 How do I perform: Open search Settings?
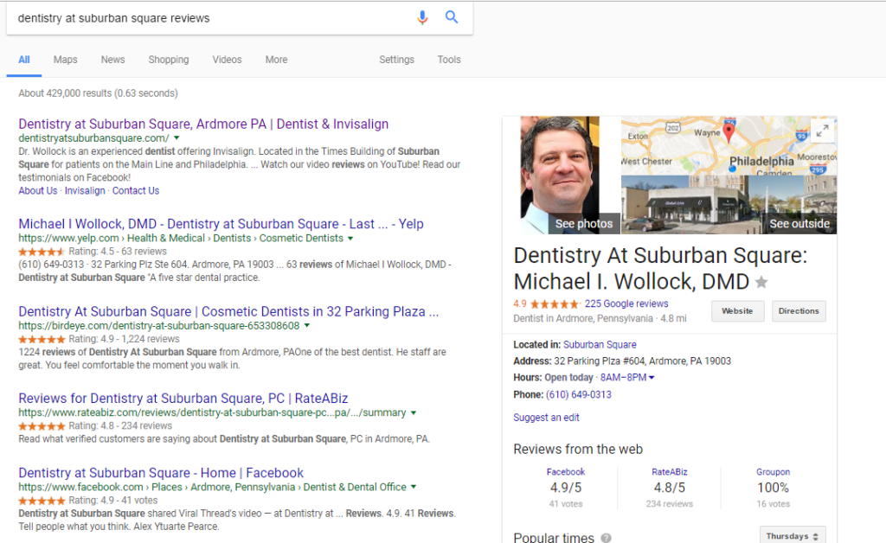pyautogui.click(x=396, y=60)
